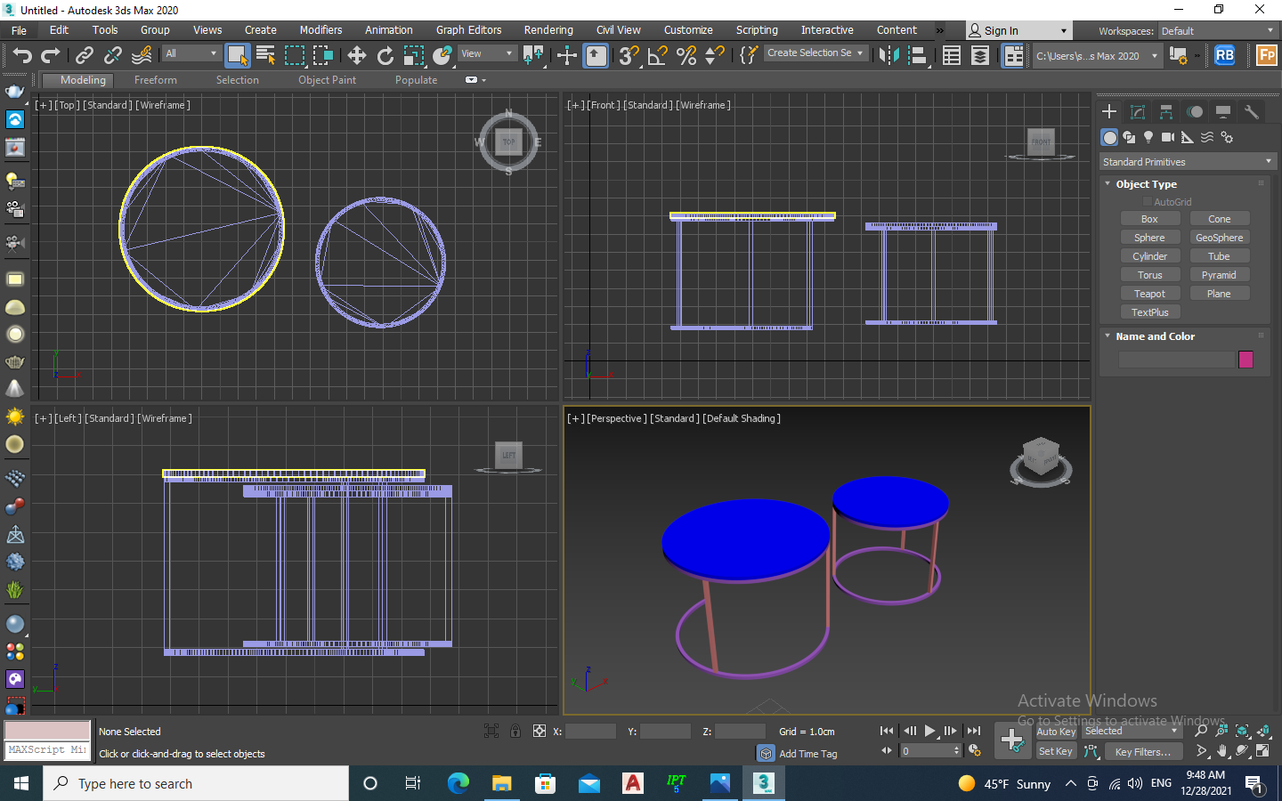
Task: Click the Mirror tool icon
Action: pos(888,56)
